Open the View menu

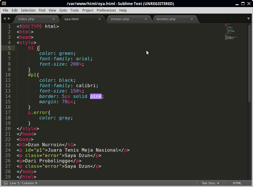click(52, 10)
